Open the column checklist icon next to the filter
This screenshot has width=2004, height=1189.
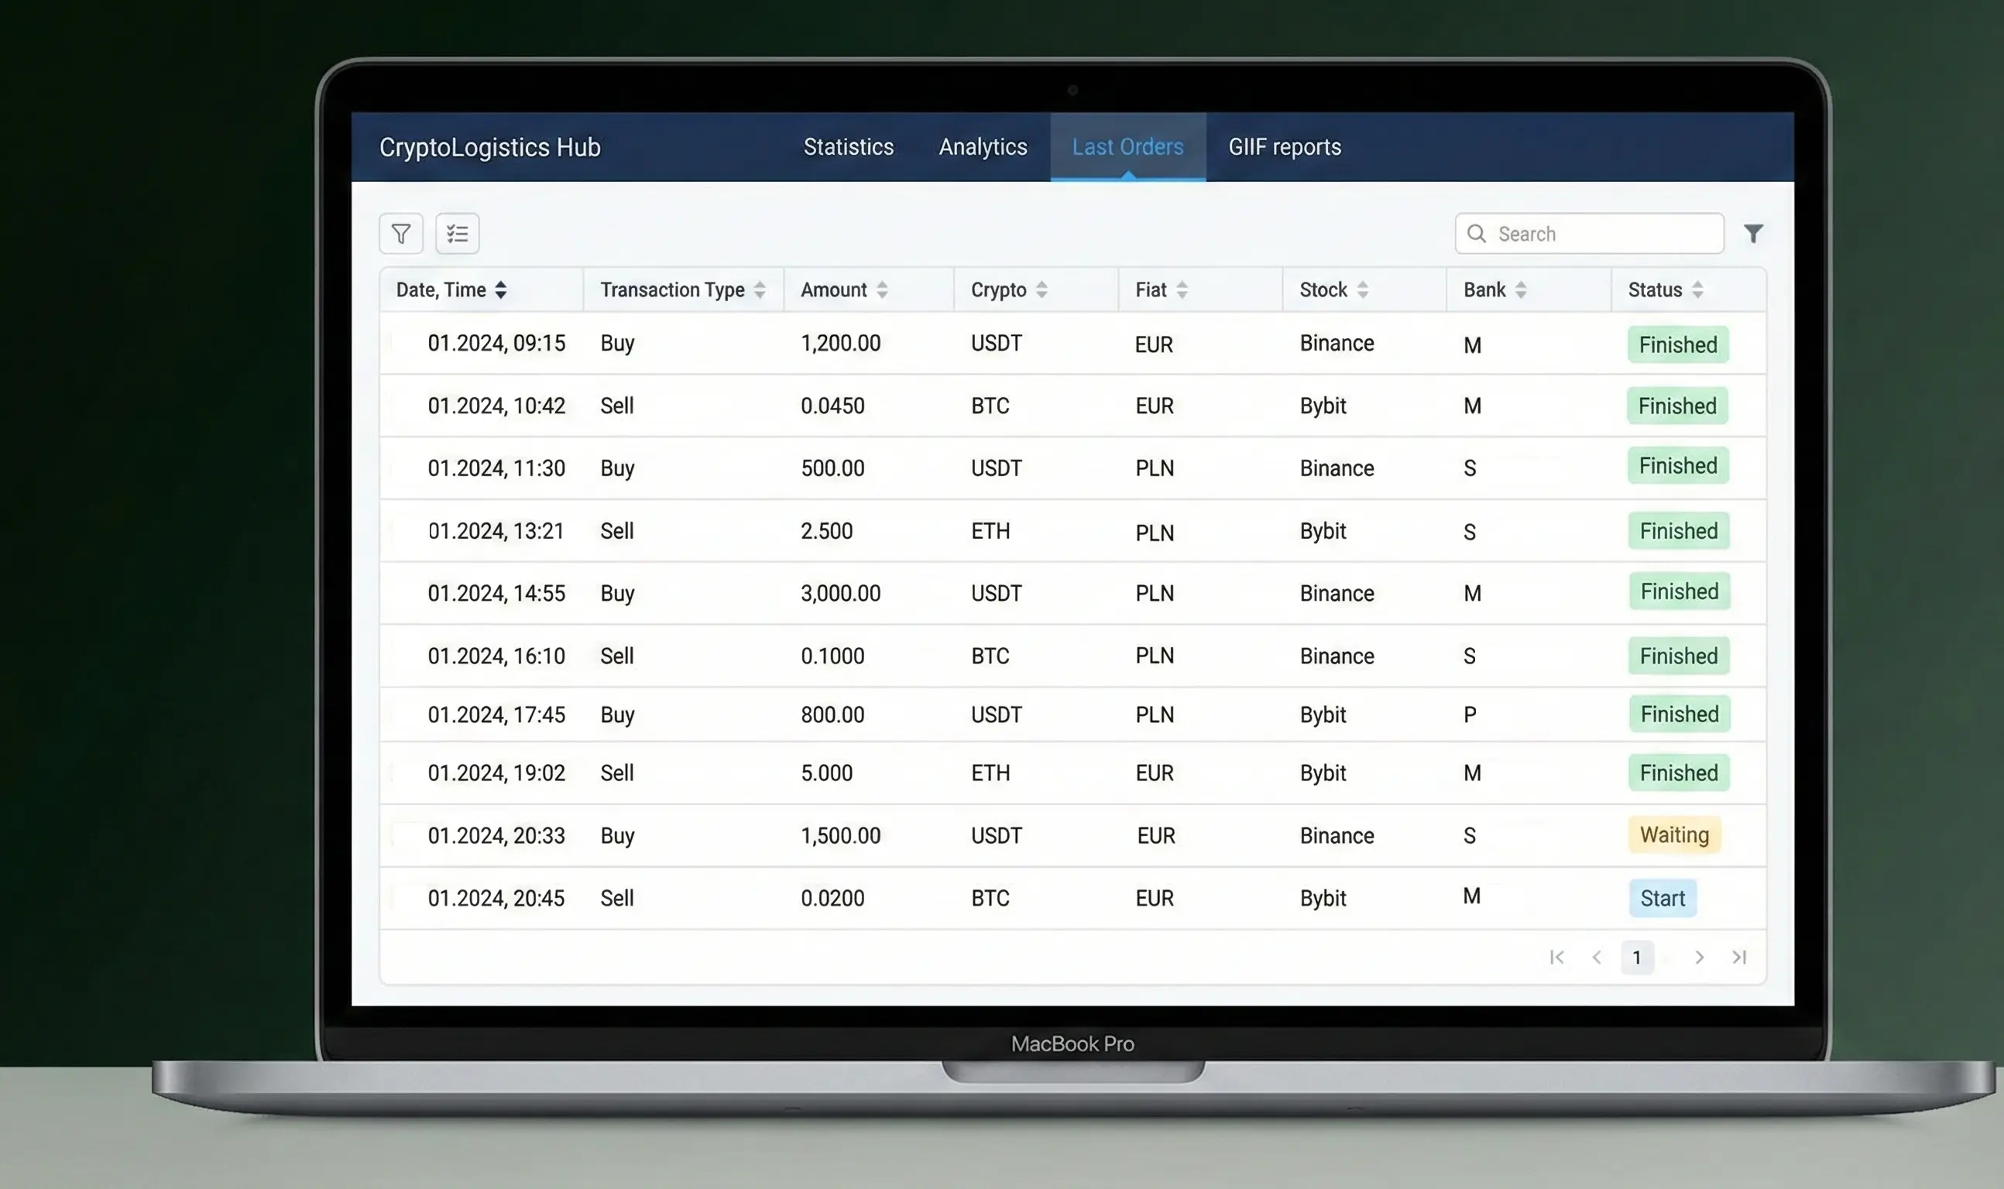(457, 233)
